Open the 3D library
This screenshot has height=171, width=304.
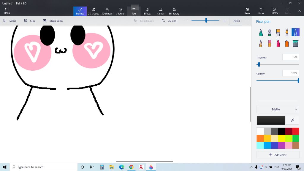click(x=174, y=11)
